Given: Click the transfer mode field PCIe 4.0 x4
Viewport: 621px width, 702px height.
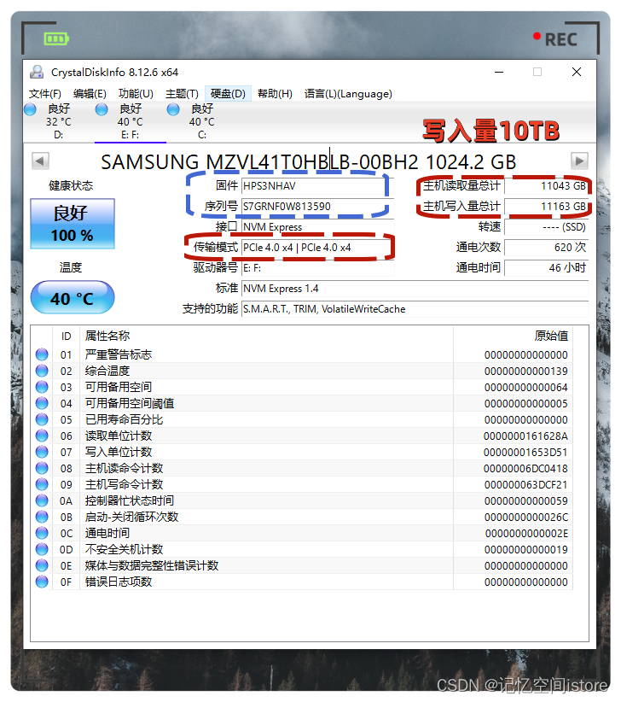Looking at the screenshot, I should [x=317, y=248].
